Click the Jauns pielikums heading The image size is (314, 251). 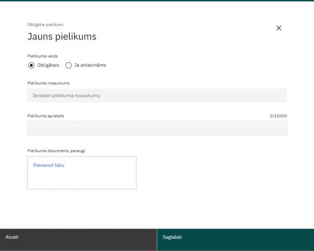tap(62, 37)
